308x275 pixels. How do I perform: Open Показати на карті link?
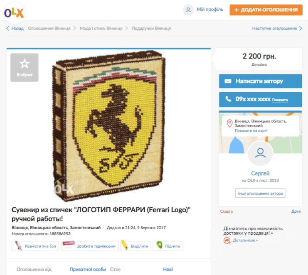pos(251,130)
